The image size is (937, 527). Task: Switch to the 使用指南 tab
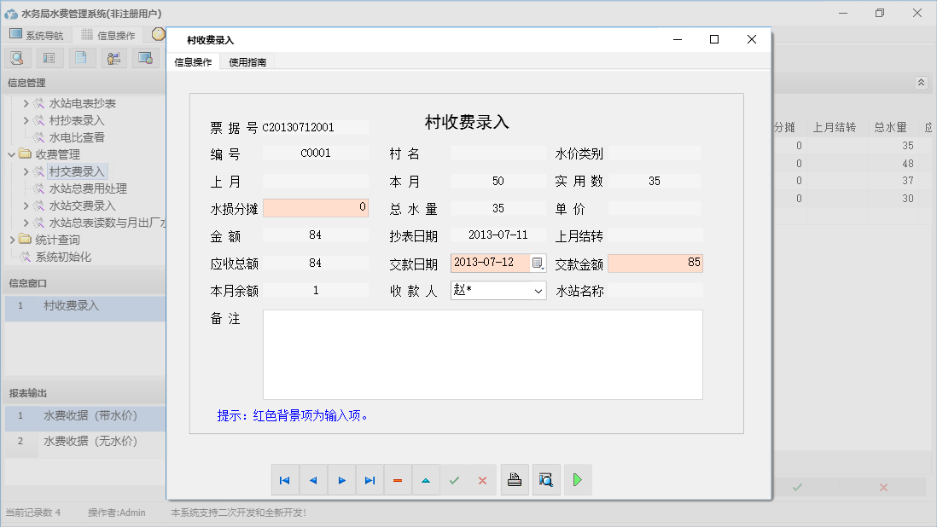[x=246, y=61]
